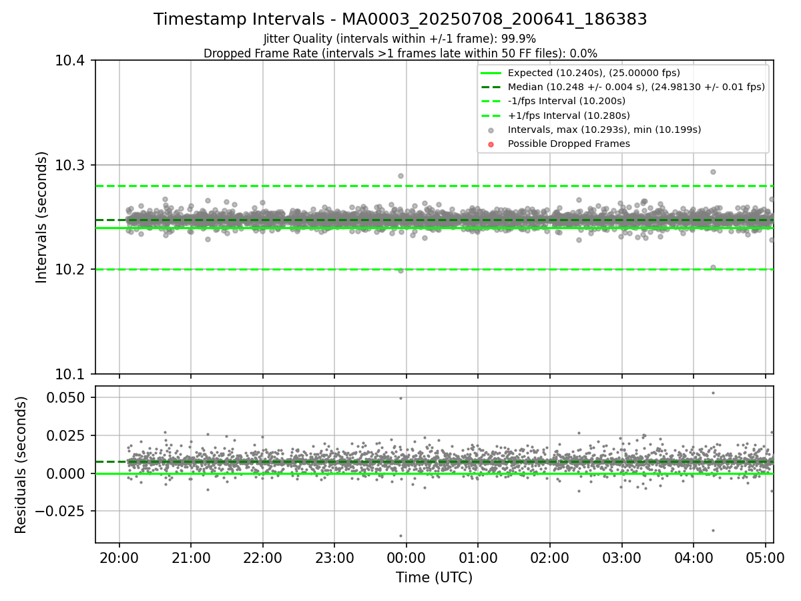Click the 'Dropped Frame Rate' subtitle line
This screenshot has width=801, height=601.
[x=400, y=53]
